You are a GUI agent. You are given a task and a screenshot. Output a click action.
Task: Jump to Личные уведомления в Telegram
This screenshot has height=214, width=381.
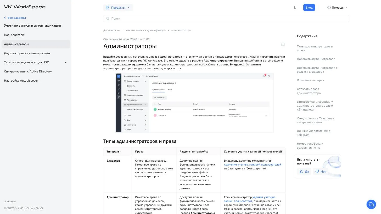(x=313, y=133)
